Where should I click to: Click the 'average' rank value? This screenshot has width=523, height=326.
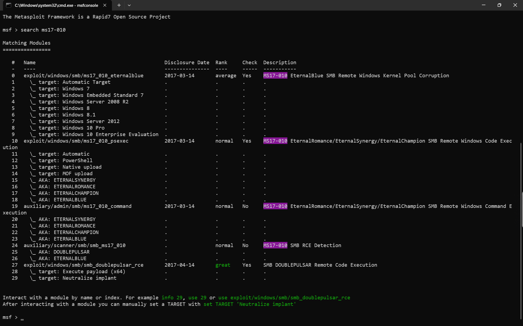[226, 76]
